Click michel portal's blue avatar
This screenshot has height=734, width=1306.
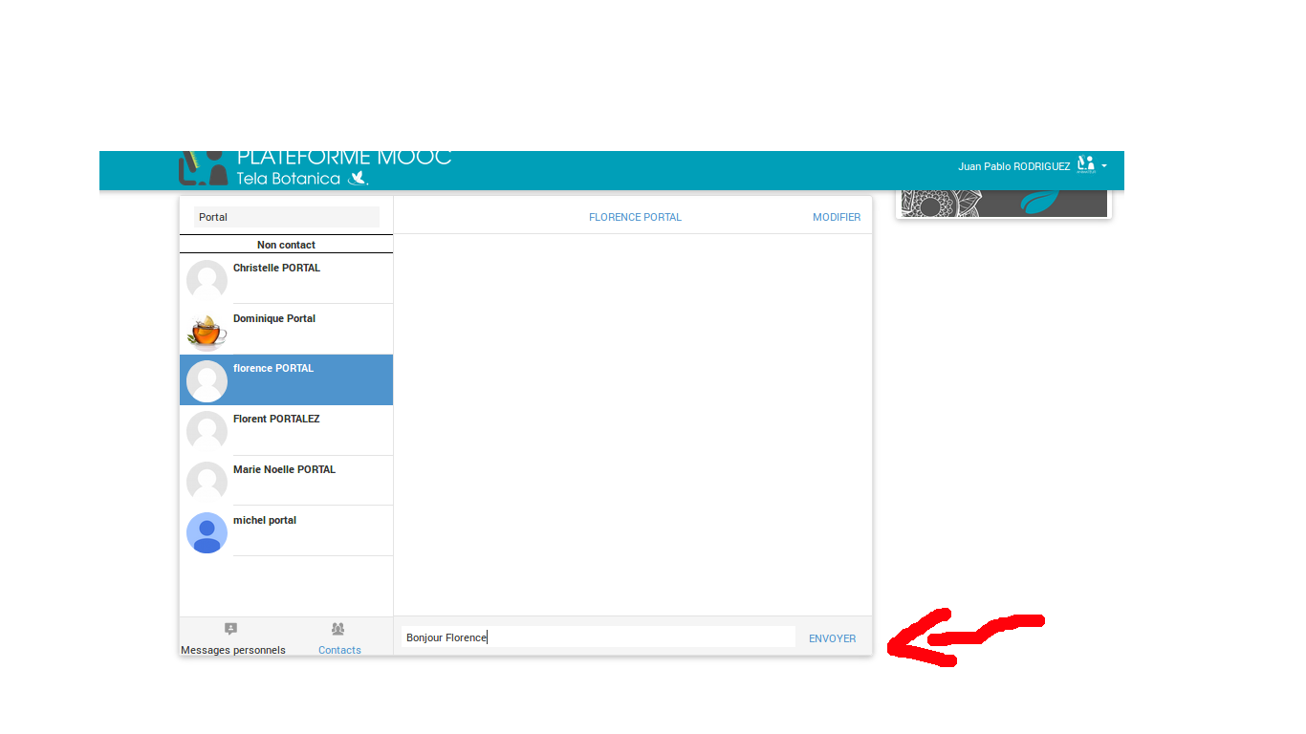click(207, 532)
